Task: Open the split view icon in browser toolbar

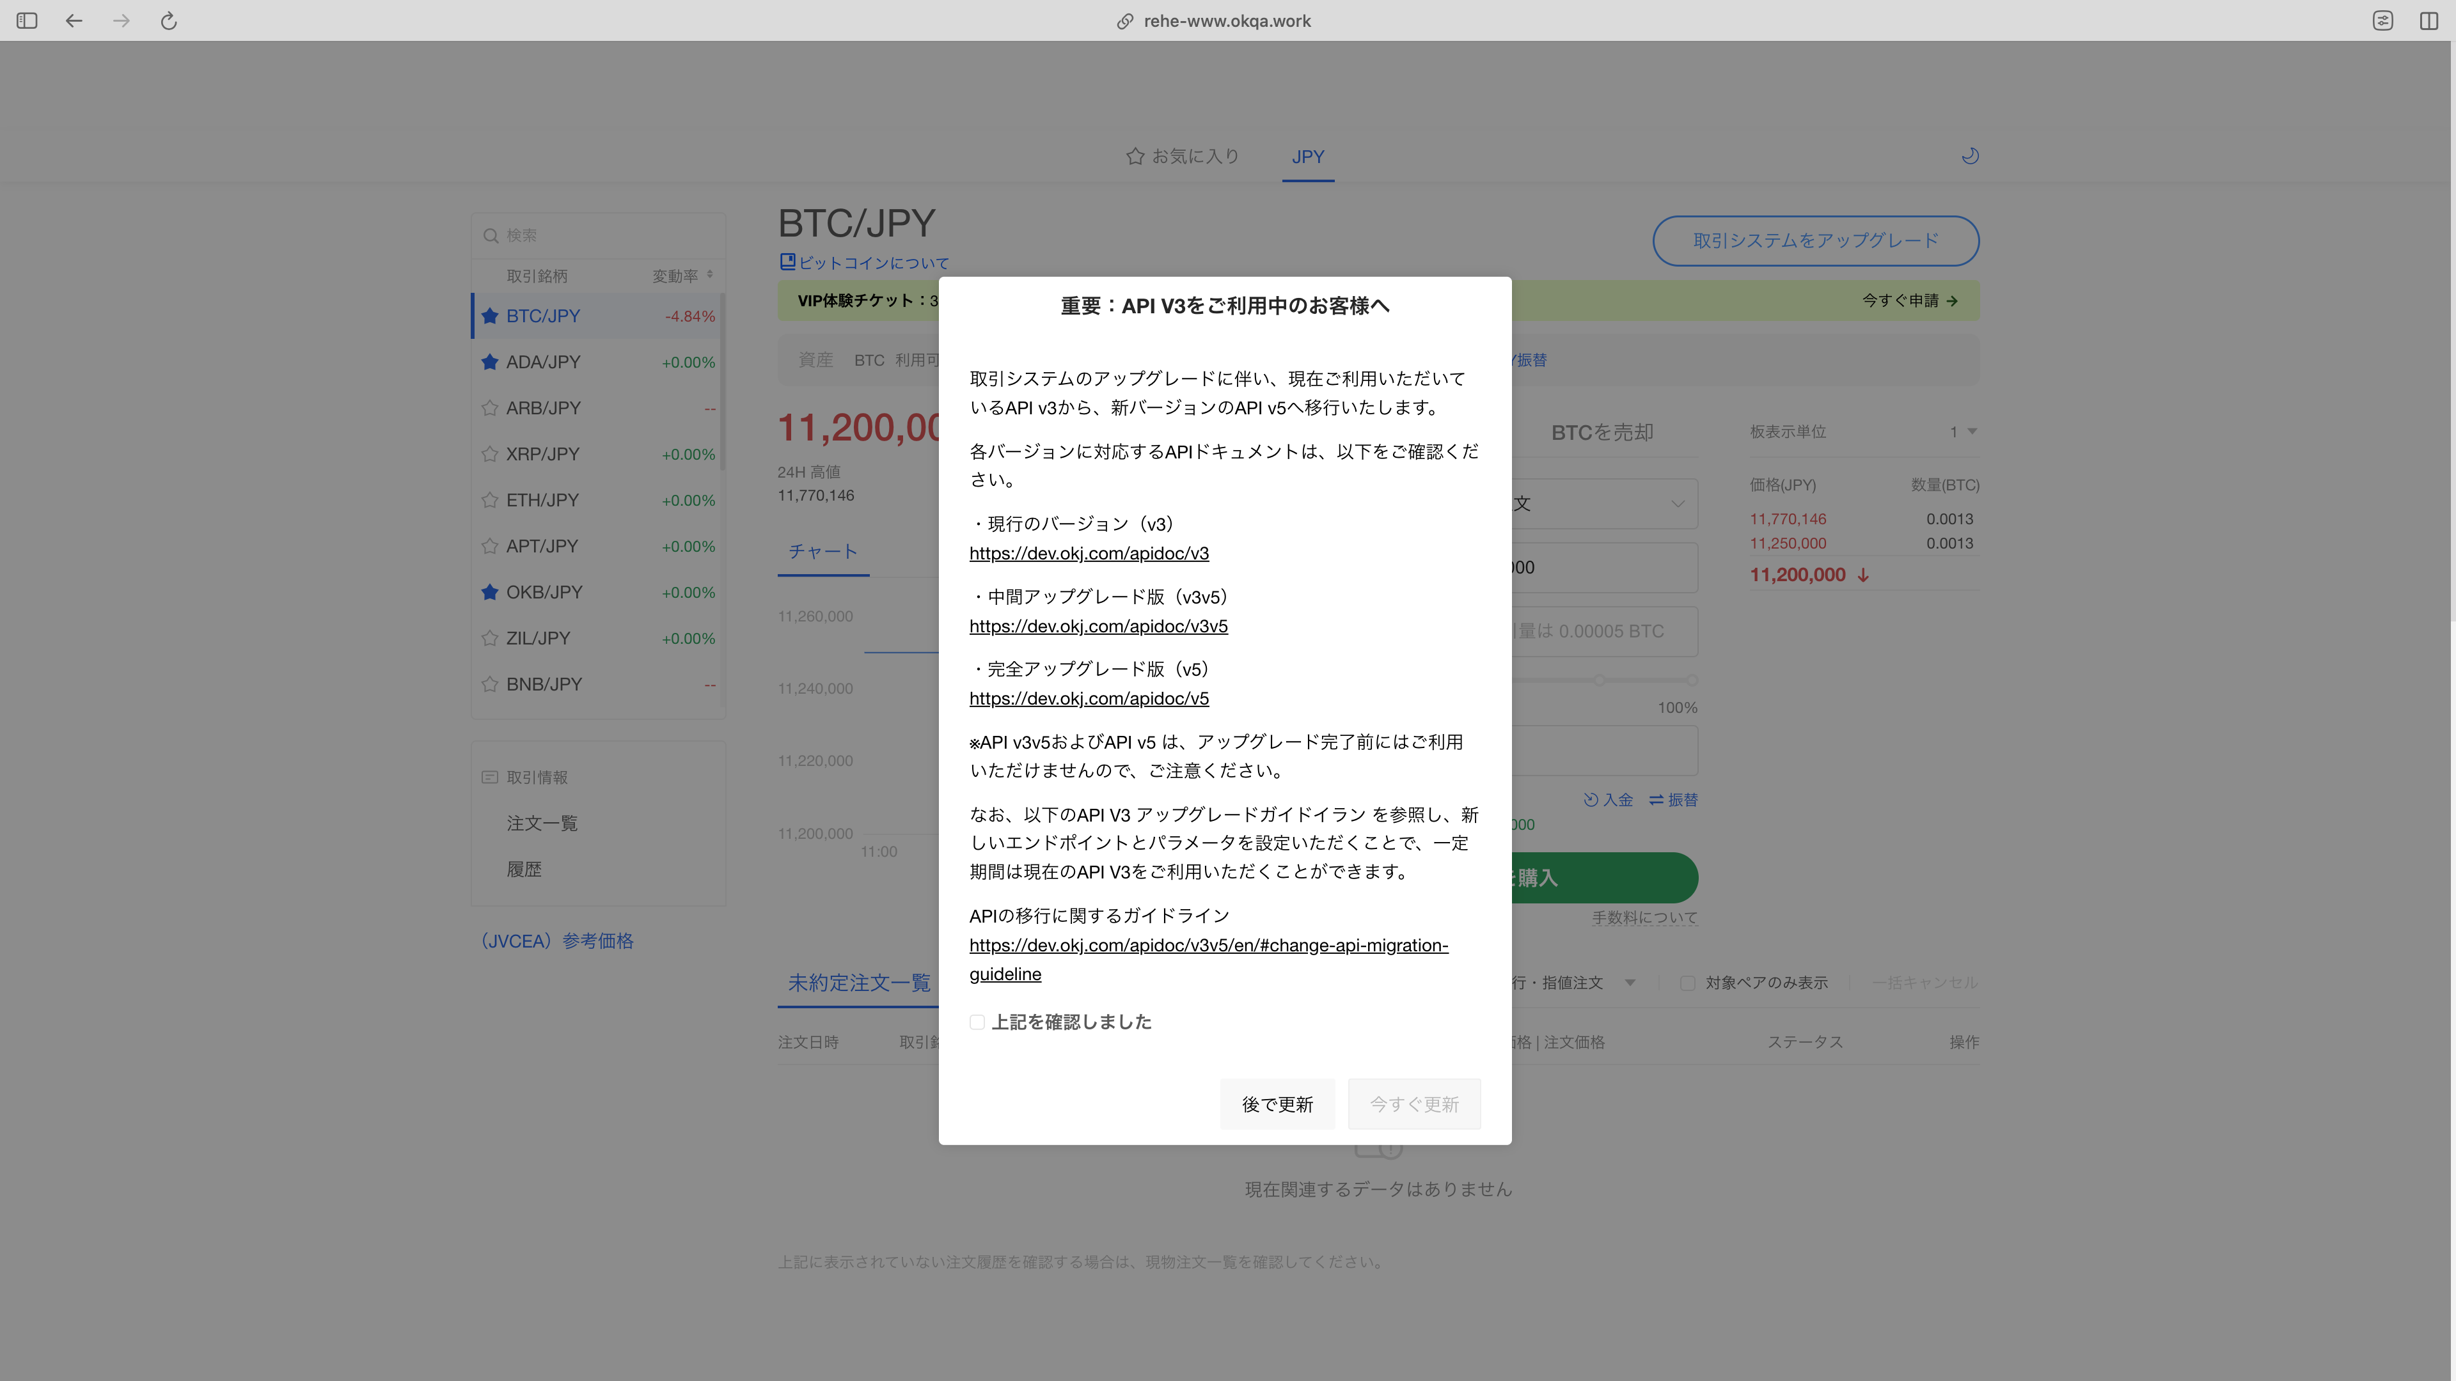Action: click(2428, 20)
